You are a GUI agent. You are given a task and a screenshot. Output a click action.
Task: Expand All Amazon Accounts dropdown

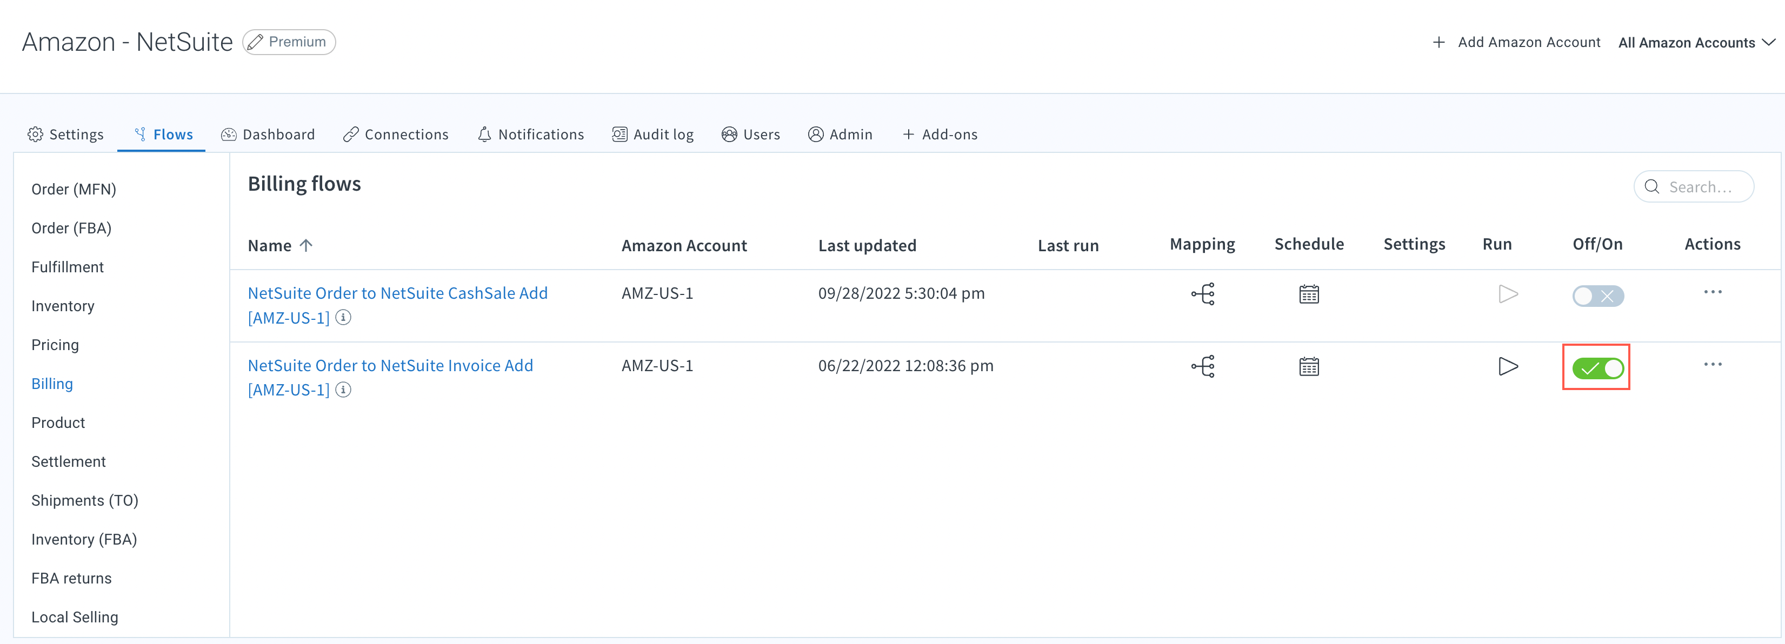coord(1697,43)
